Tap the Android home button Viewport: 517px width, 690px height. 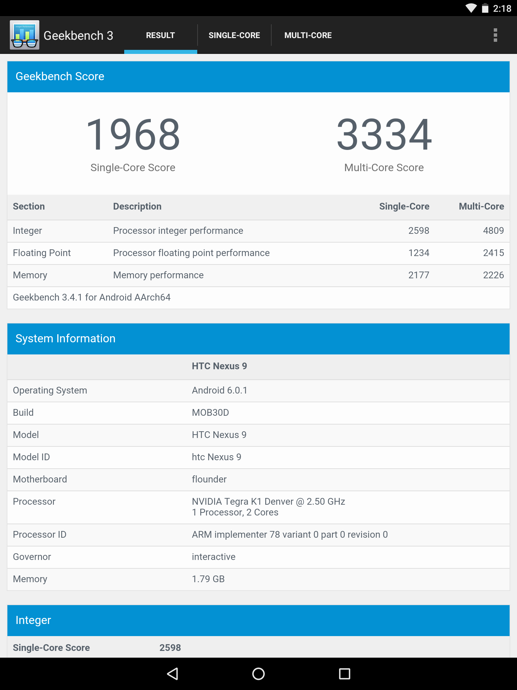click(258, 674)
